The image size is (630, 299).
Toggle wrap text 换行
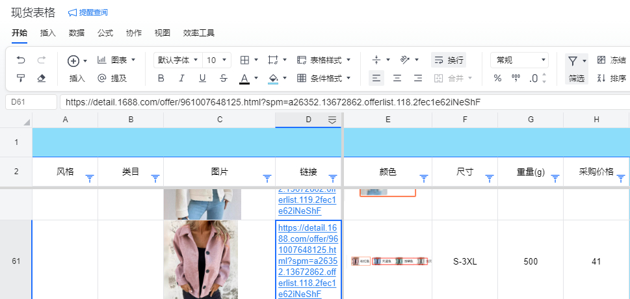(448, 60)
